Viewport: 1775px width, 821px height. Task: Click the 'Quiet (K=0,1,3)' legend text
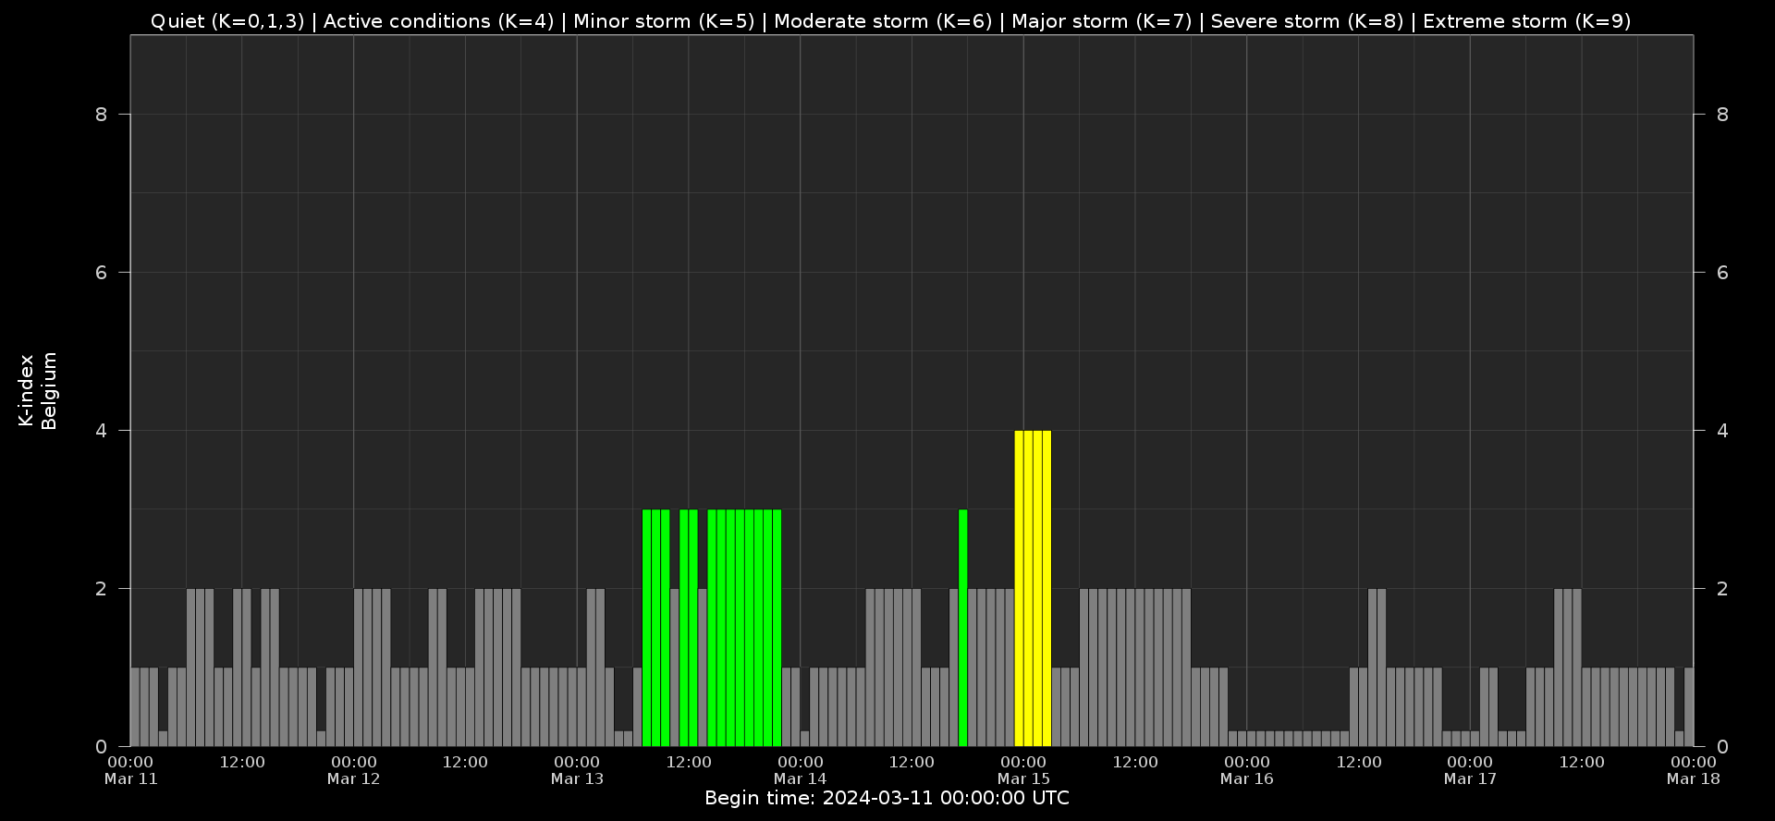[x=227, y=21]
